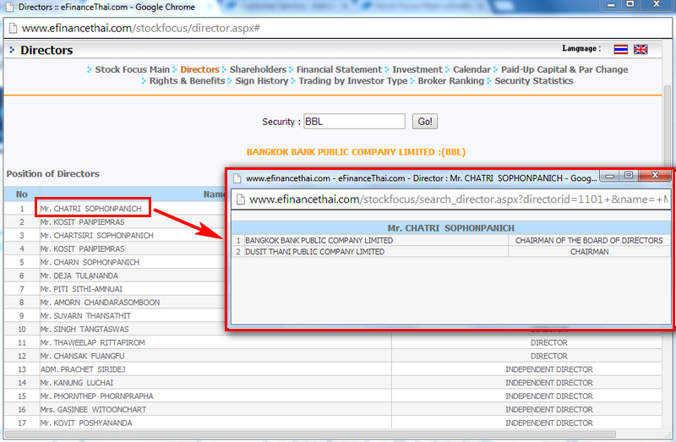
Task: Open director Mr. CHANSAK FUANGFU
Action: [82, 356]
